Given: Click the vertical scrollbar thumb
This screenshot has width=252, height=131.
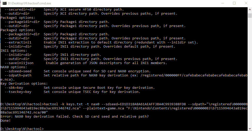Looking at the screenshot, I should point(250,16).
